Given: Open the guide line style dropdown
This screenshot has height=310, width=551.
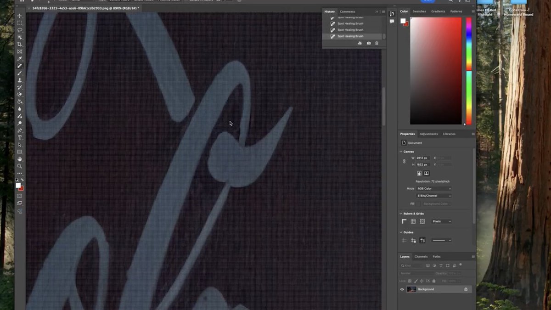Looking at the screenshot, I should [441, 240].
